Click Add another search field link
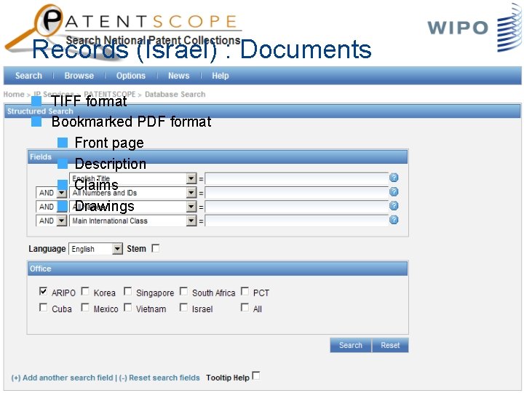This screenshot has width=524, height=393. [x=62, y=378]
